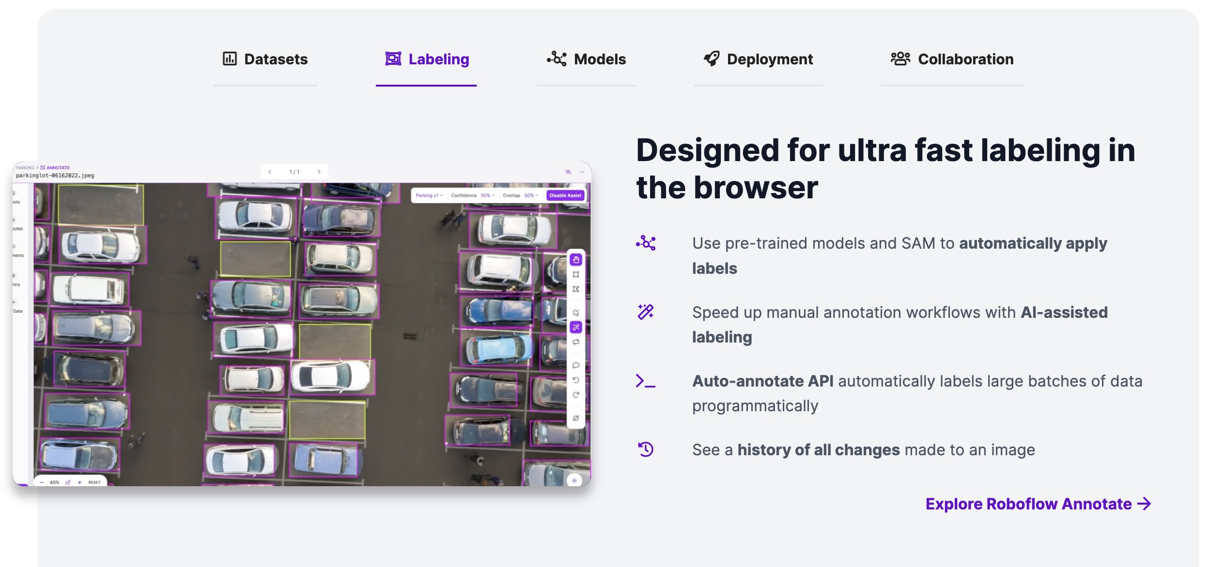Open the Parking v1 model dropdown
Image resolution: width=1210 pixels, height=567 pixels.
(429, 195)
